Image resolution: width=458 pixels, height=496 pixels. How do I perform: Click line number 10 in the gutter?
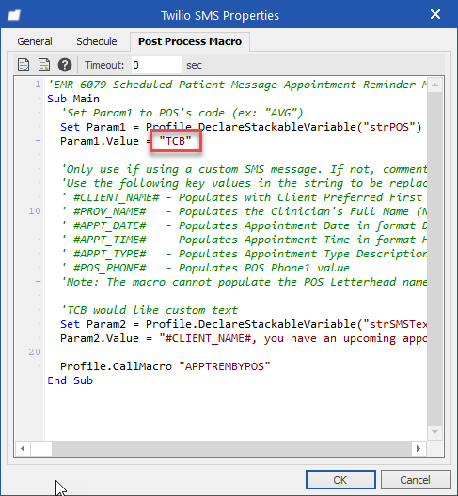35,211
